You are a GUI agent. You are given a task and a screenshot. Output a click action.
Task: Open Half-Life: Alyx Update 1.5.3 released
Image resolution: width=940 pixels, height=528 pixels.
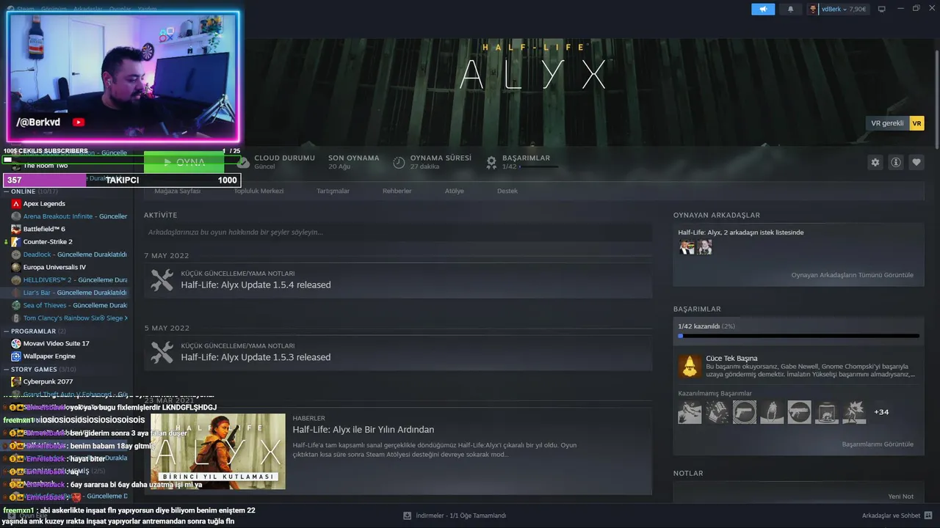[256, 357]
